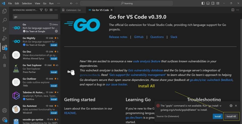Viewport: 242px width, 124px height.
Task: Refresh the extensions list
Action: point(46,10)
